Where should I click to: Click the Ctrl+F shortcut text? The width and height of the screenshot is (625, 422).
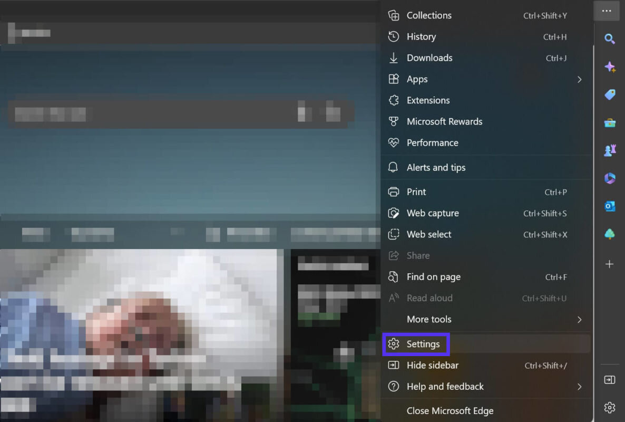pos(556,277)
